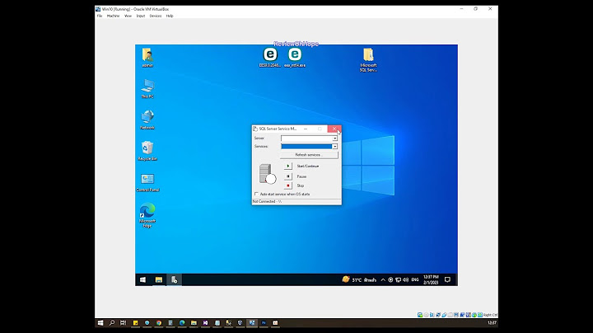Open Visual Studio on host taskbar
This screenshot has width=593, height=333.
click(205, 323)
